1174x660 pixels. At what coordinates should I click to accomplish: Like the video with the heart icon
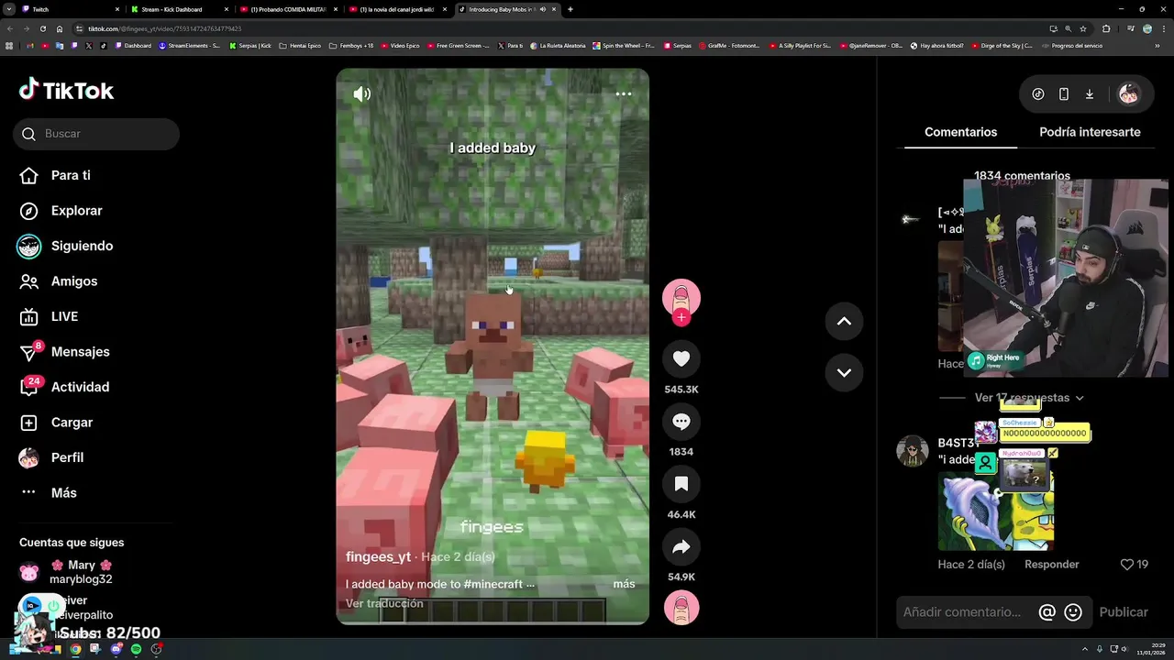(x=681, y=358)
